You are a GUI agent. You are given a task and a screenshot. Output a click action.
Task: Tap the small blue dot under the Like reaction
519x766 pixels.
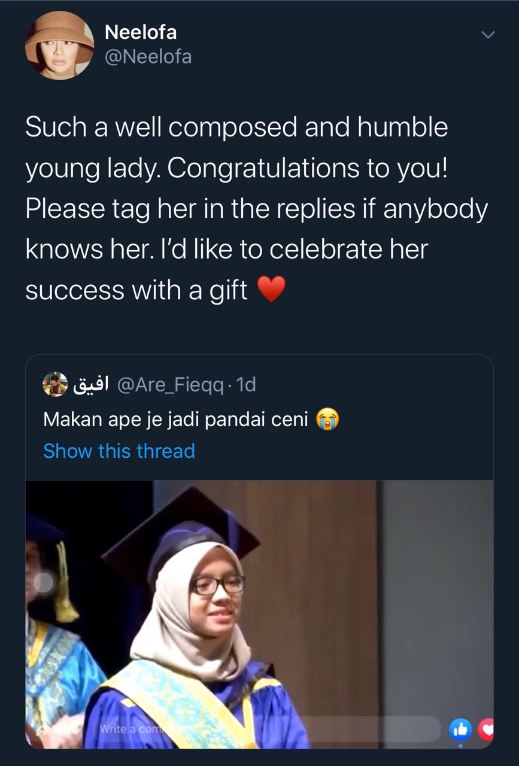point(460,746)
